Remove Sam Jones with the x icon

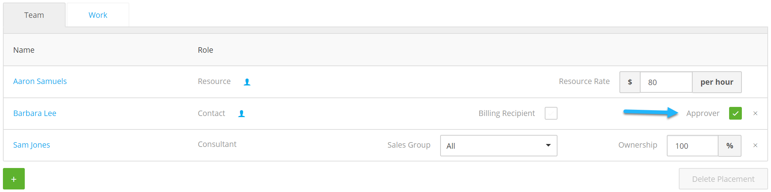[755, 145]
